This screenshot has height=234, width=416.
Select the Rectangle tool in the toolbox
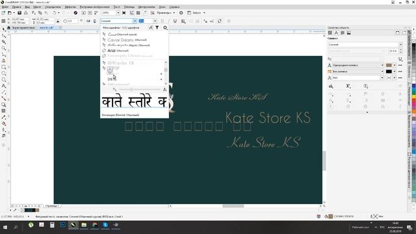3,67
